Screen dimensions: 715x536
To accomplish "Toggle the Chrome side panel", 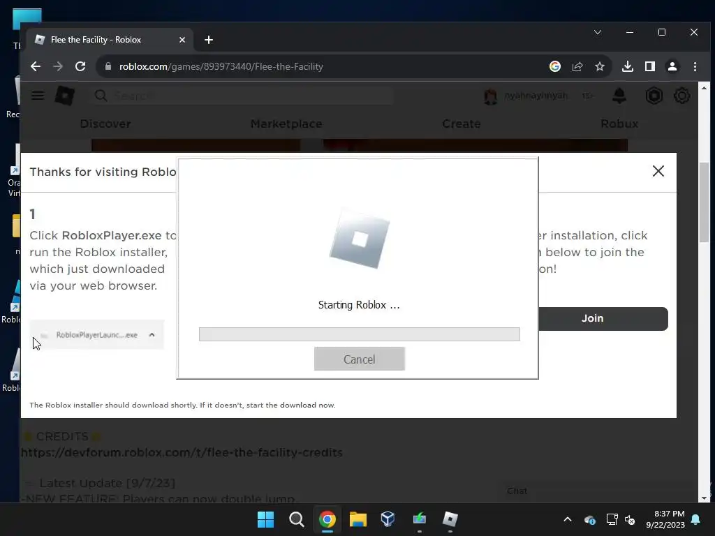I will (x=650, y=66).
